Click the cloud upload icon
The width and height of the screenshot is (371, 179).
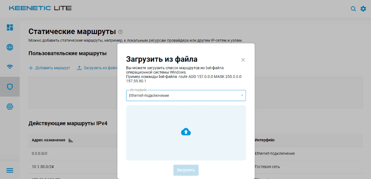coord(186,132)
